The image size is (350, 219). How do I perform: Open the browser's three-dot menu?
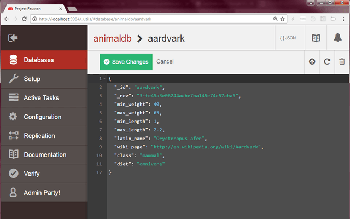click(x=343, y=19)
